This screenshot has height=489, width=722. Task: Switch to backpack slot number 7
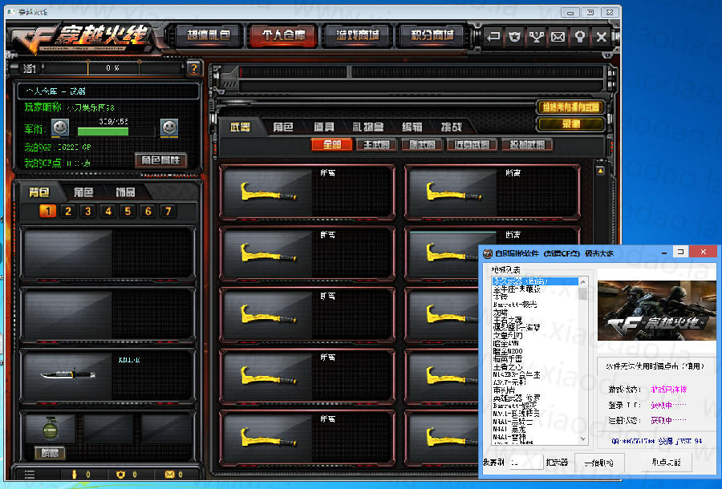point(167,212)
